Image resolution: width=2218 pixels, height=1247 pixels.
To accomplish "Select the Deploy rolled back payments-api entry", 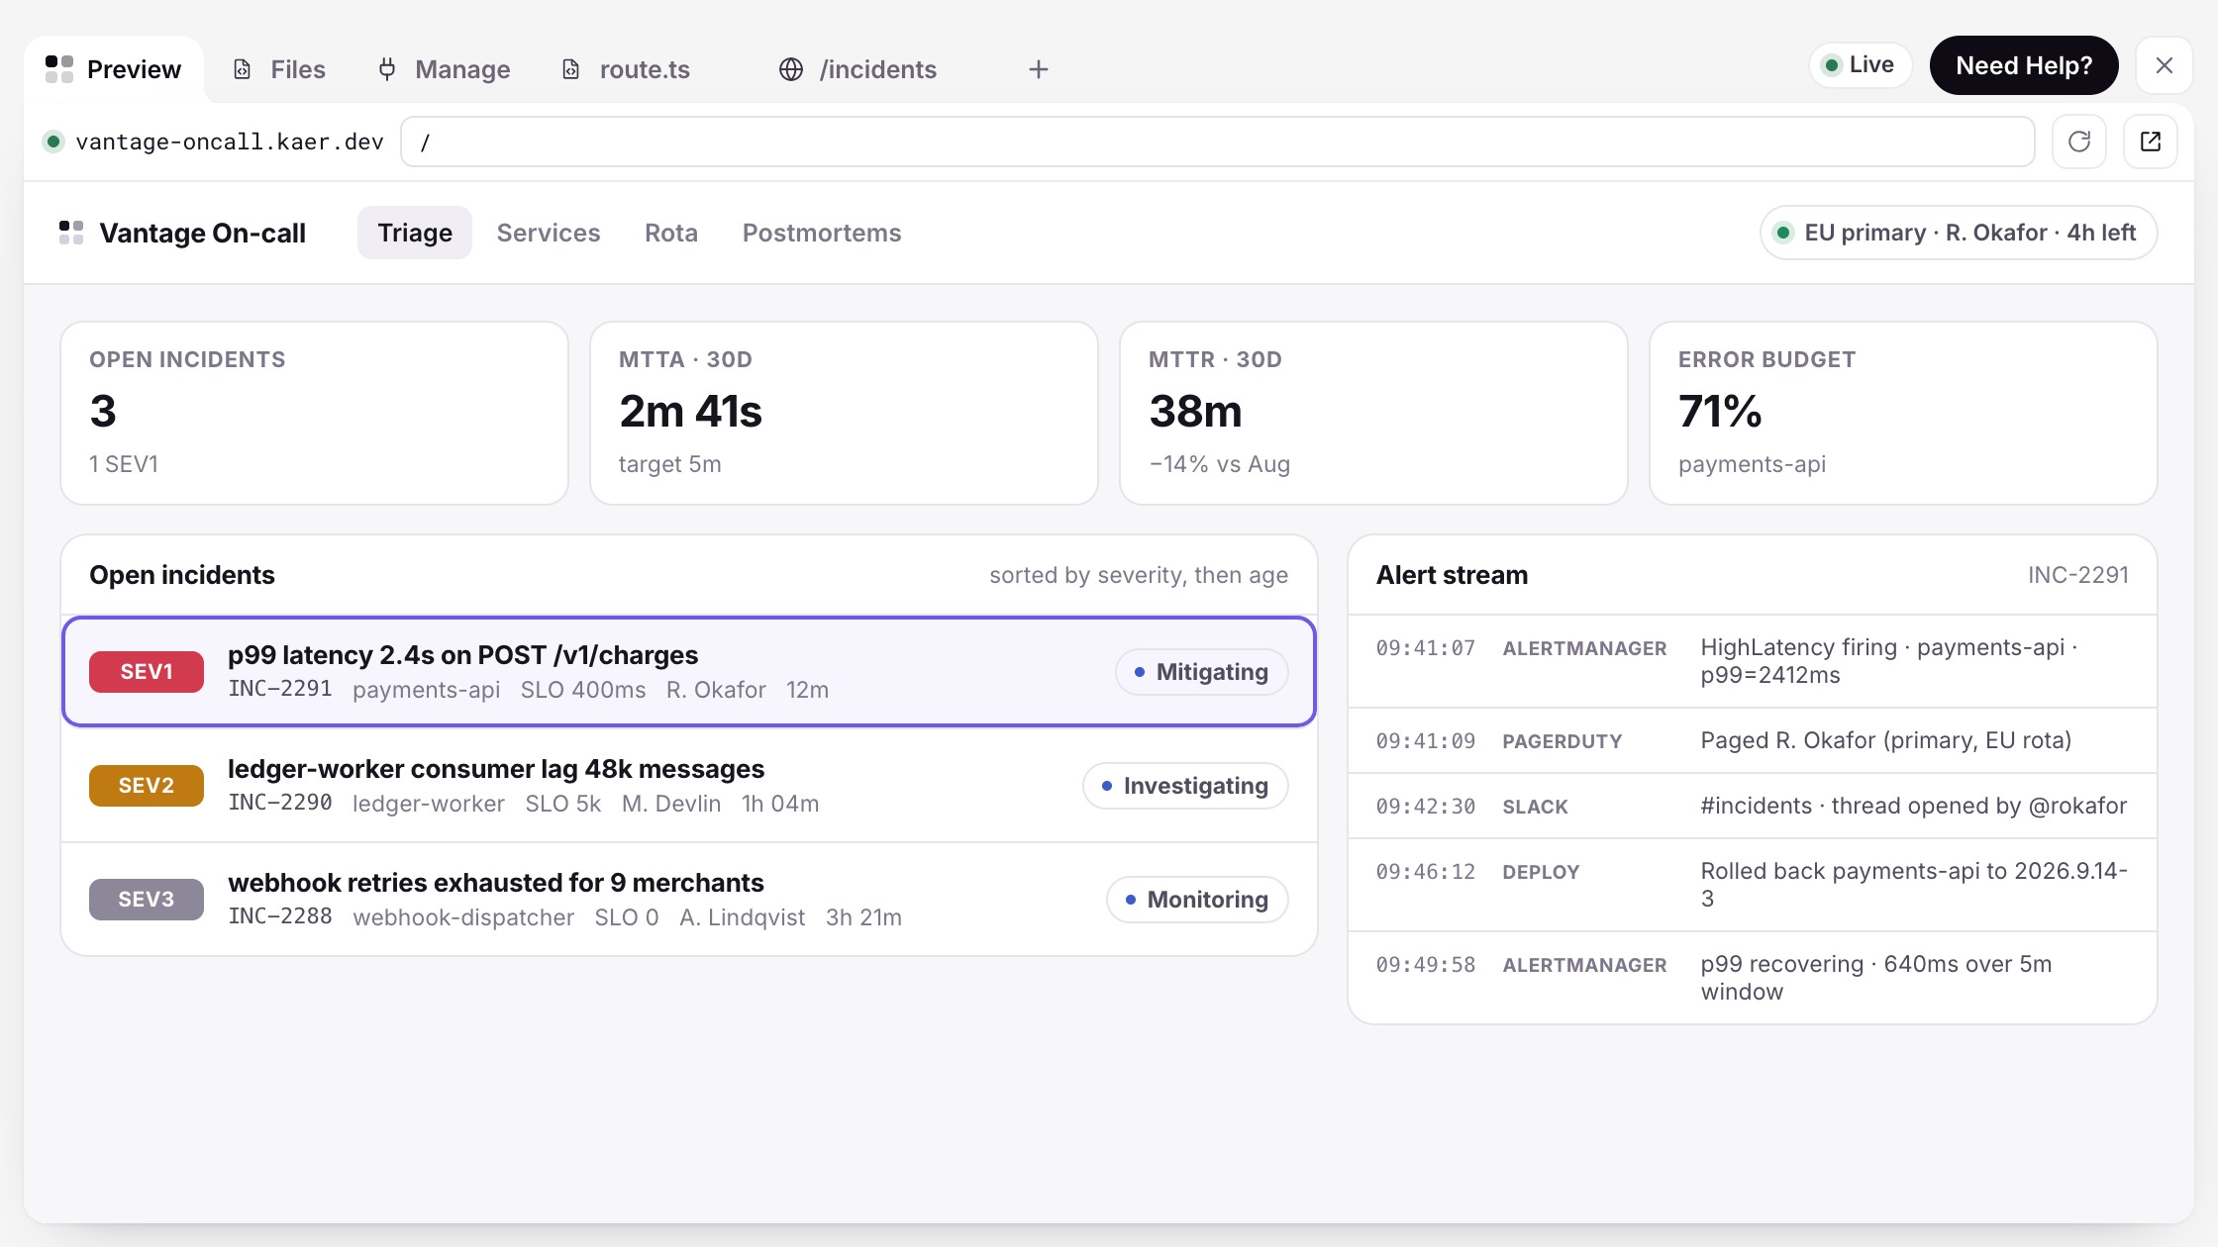I will (x=1752, y=885).
